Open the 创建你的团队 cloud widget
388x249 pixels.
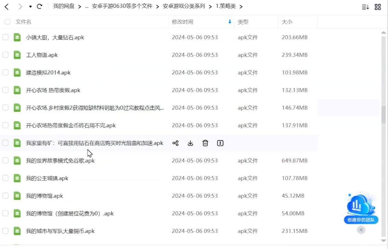point(361,208)
